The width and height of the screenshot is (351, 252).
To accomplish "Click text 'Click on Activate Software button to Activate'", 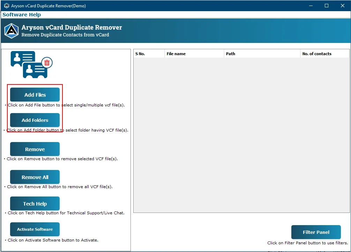I will [x=53, y=240].
